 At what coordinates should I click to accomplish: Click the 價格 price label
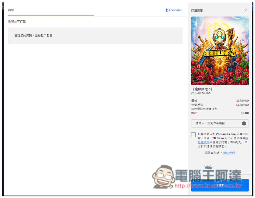click(194, 101)
